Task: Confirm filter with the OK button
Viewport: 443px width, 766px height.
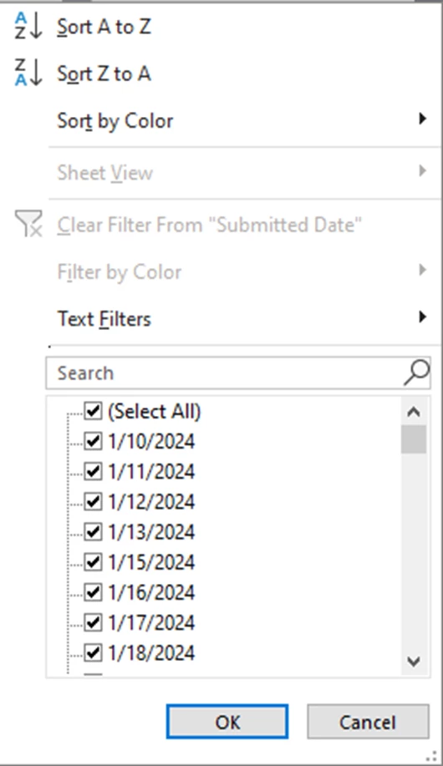Action: click(x=227, y=722)
